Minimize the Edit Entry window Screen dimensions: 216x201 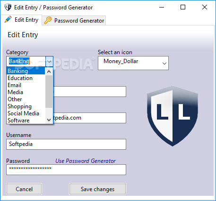click(x=162, y=7)
